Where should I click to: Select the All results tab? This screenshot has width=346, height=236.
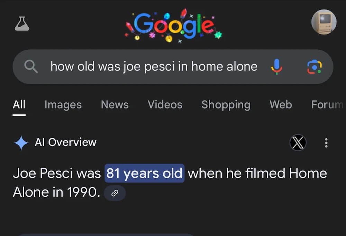[19, 104]
